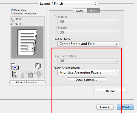
Task: Click the grayed single user authentication icon
Action: (x=24, y=74)
